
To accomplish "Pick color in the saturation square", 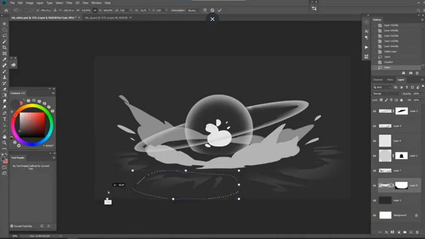I will [x=32, y=125].
